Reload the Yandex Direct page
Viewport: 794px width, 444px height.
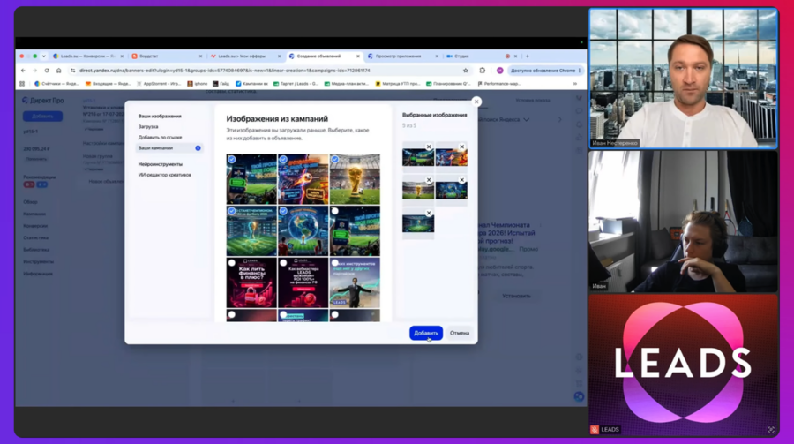pyautogui.click(x=47, y=71)
